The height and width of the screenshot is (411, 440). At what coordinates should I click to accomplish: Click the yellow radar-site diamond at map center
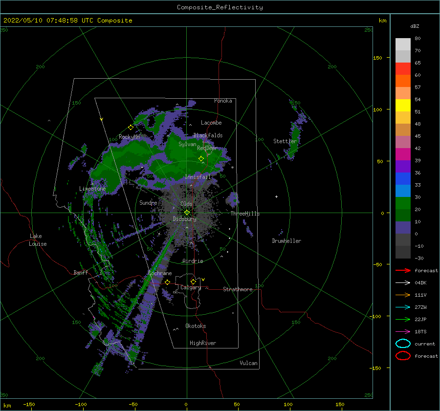point(187,213)
